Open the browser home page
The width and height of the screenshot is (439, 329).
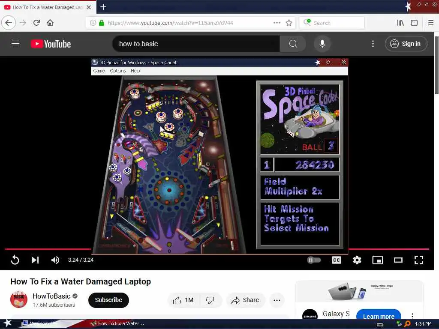point(50,23)
